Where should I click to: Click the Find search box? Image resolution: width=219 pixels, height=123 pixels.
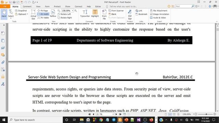183,6
